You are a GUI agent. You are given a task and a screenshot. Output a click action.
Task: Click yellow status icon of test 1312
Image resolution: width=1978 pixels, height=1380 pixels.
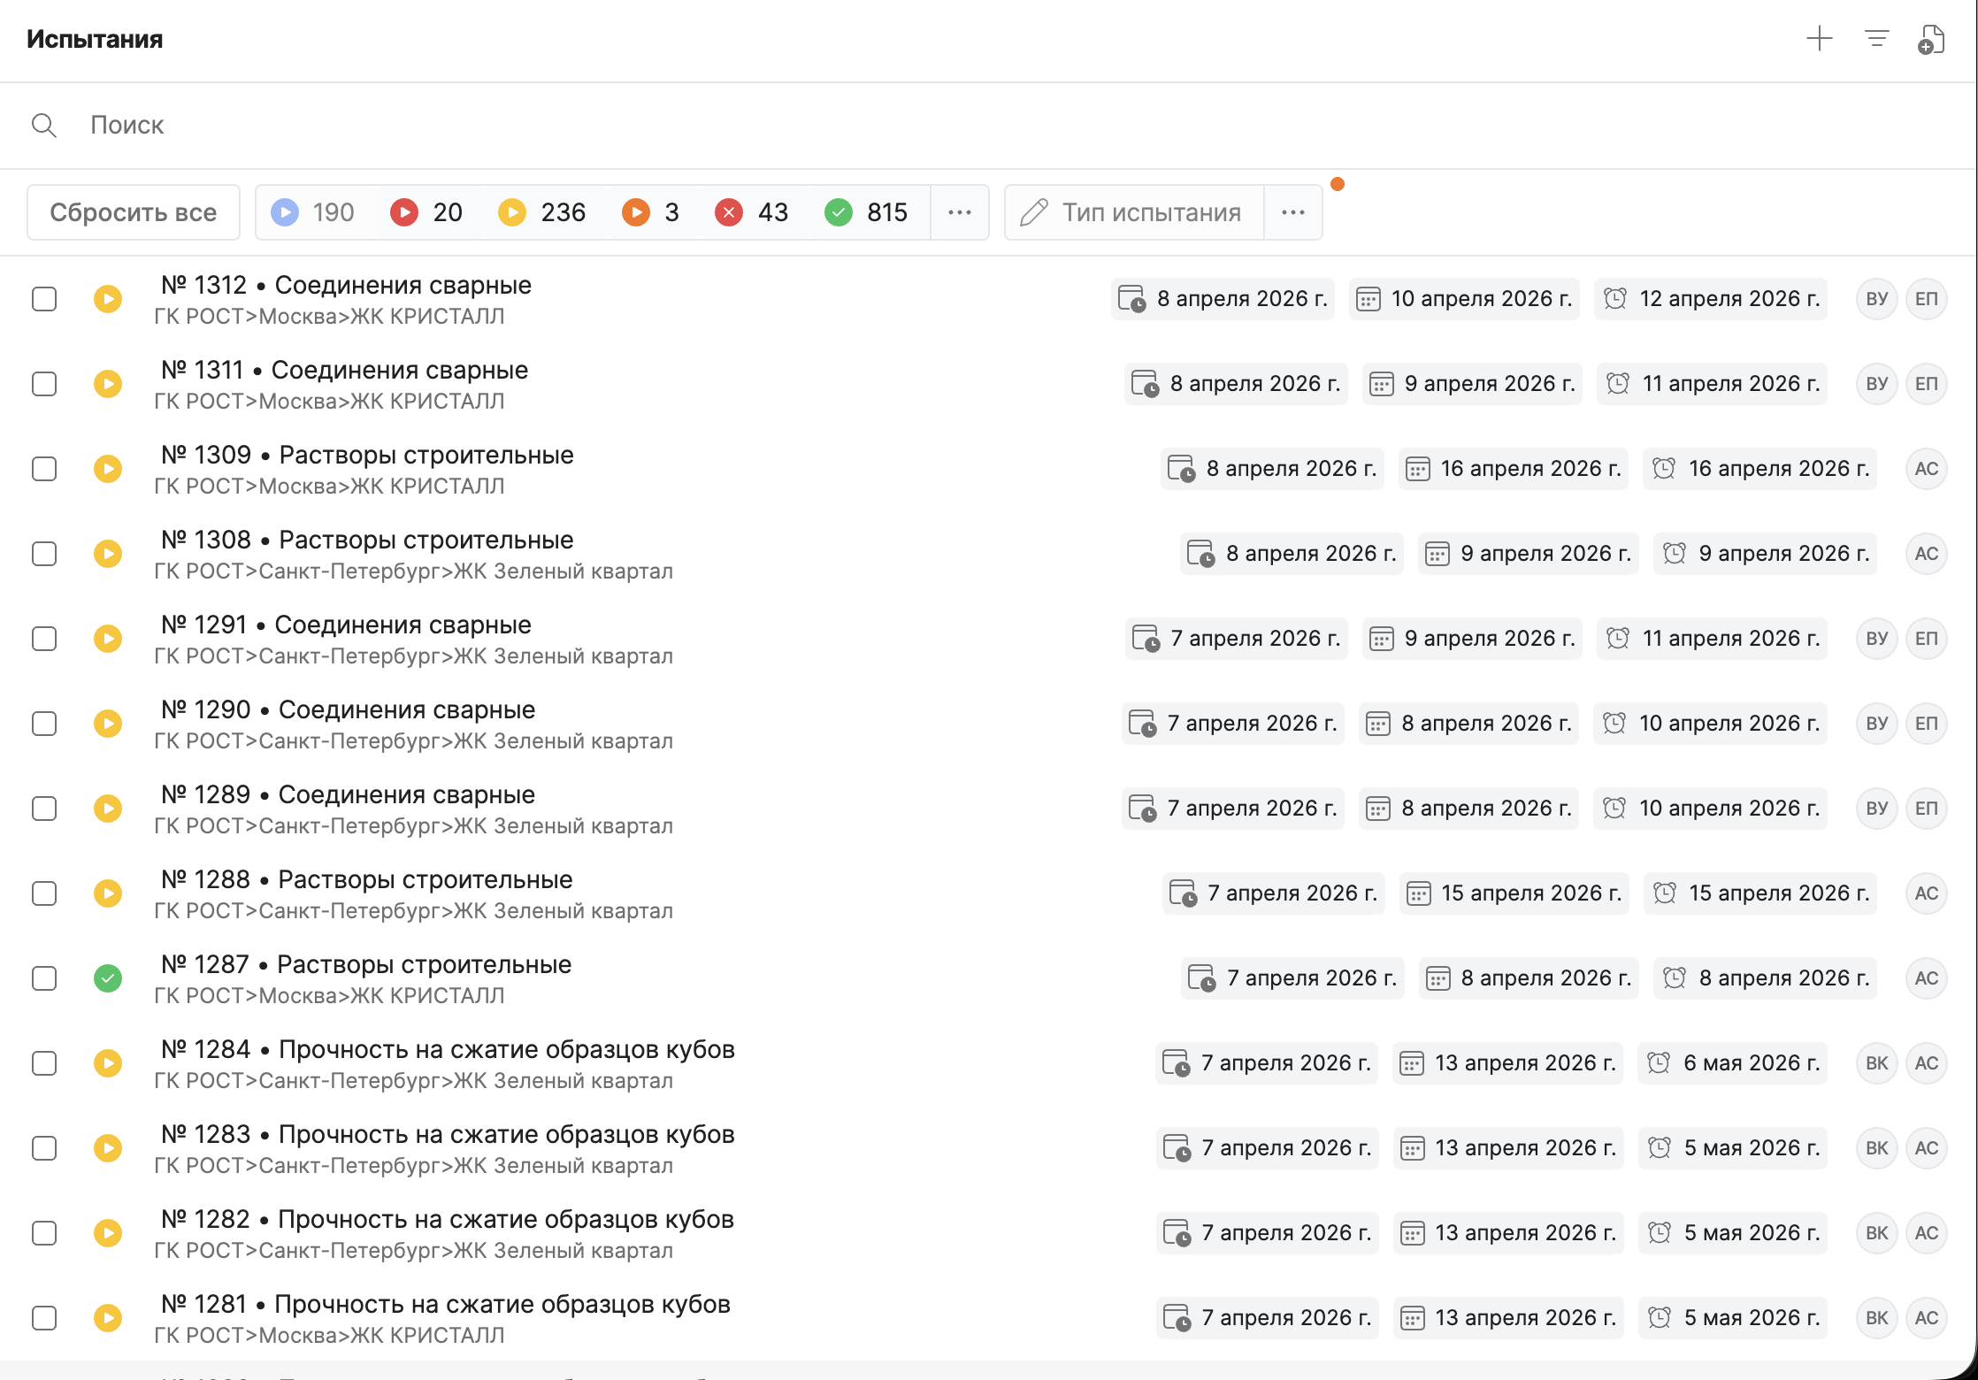point(108,299)
